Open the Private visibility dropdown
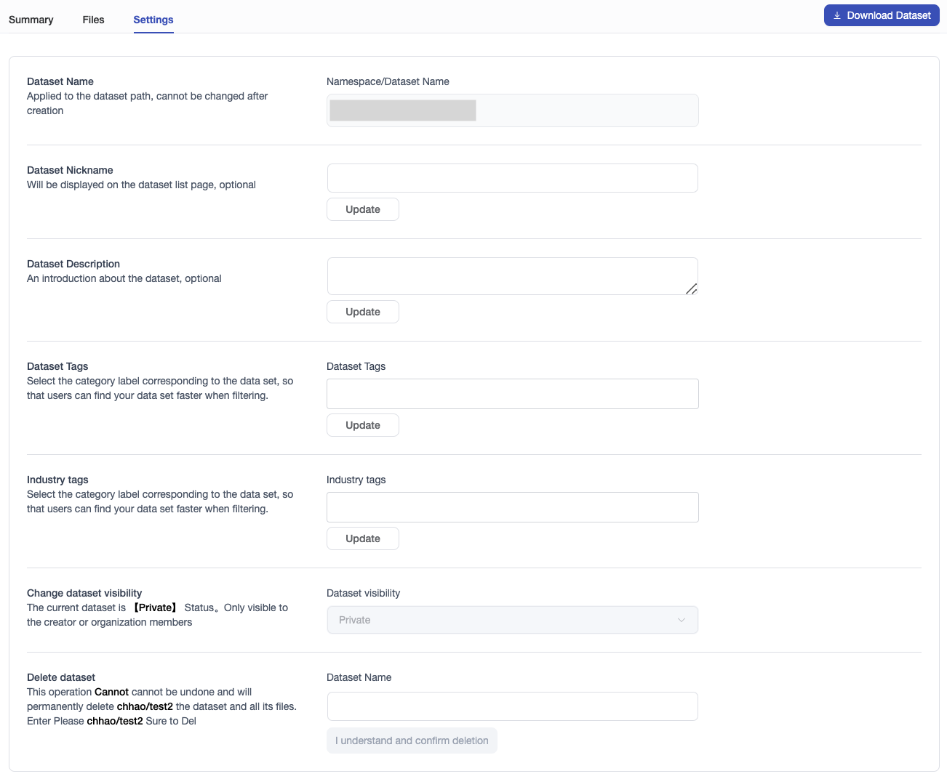Viewport: 947px width, 779px height. coord(512,620)
